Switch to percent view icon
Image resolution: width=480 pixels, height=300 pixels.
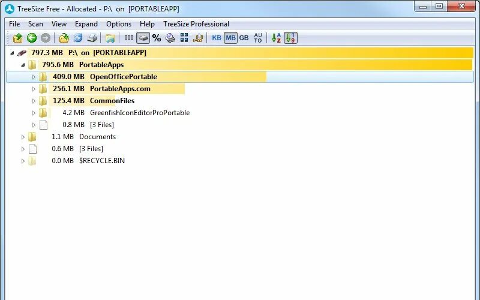pos(157,38)
